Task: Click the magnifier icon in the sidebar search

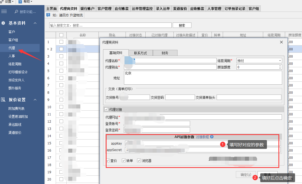Action: pyautogui.click(x=16, y=12)
